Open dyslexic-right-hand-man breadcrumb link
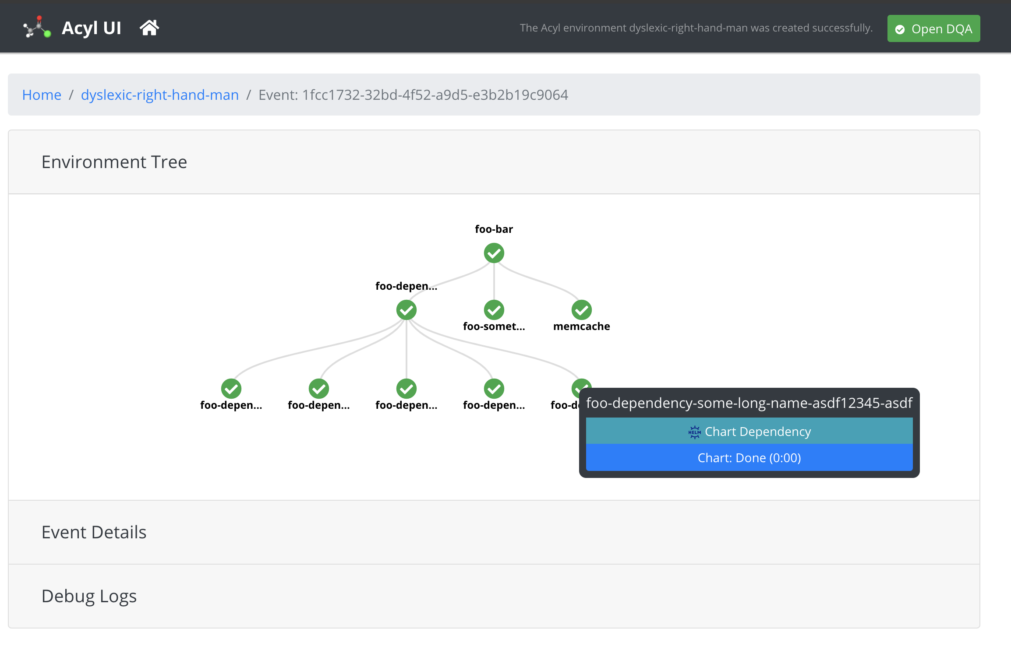 click(x=160, y=95)
